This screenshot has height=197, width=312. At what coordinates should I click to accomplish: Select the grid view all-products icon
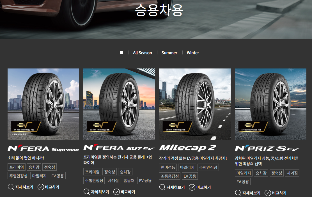pyautogui.click(x=121, y=53)
